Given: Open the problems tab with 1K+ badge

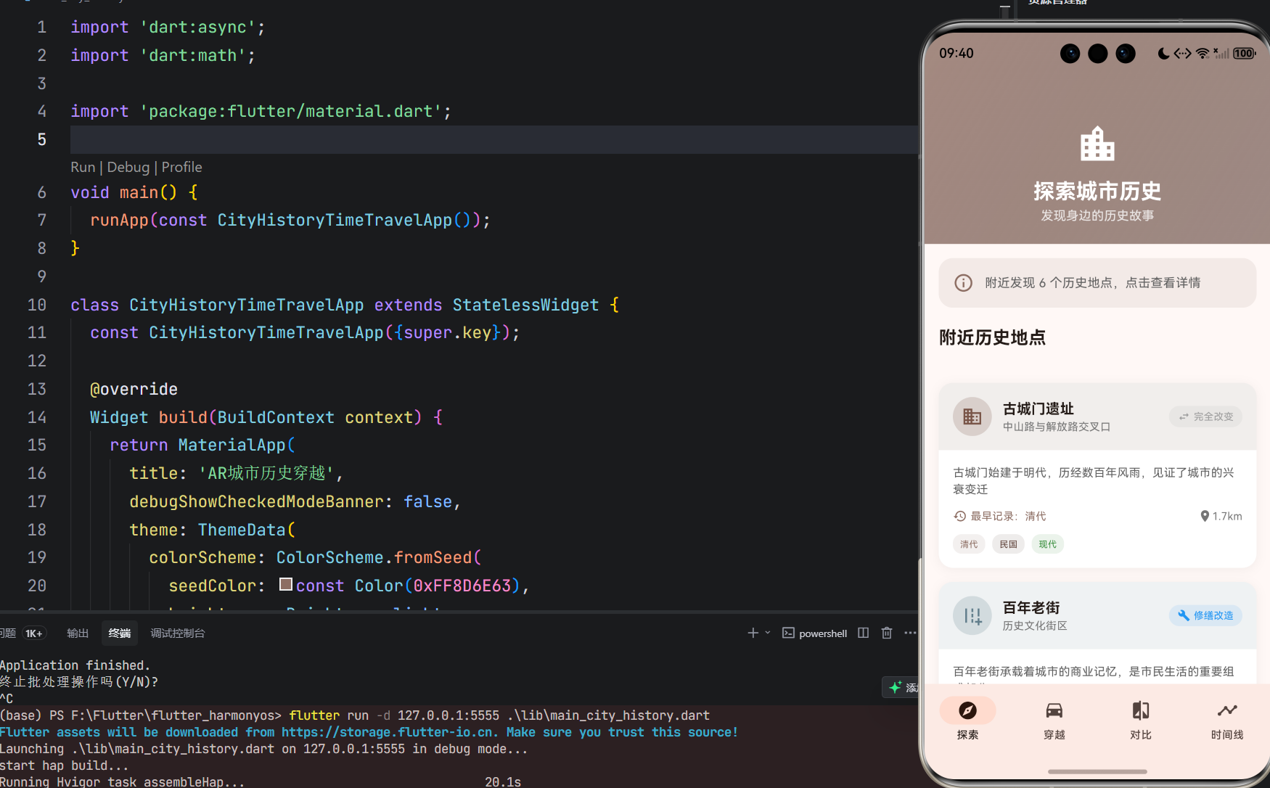Looking at the screenshot, I should 22,633.
